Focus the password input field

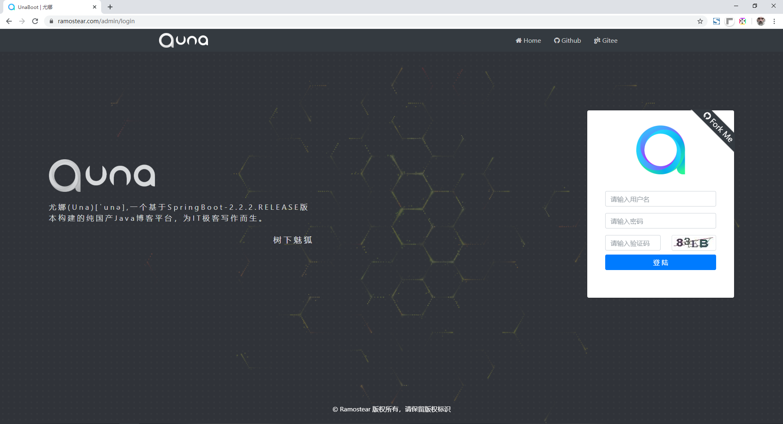[660, 221]
